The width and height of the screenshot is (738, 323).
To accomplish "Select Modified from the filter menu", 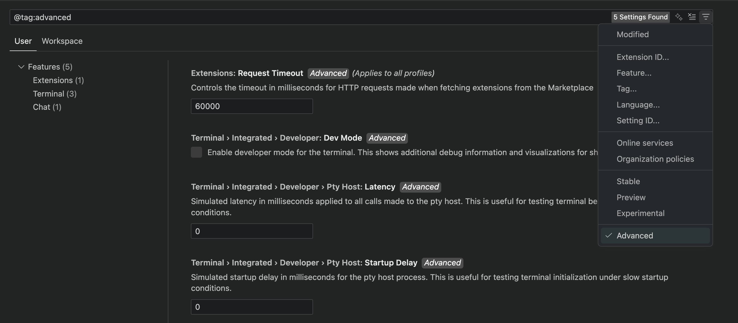I will 633,34.
